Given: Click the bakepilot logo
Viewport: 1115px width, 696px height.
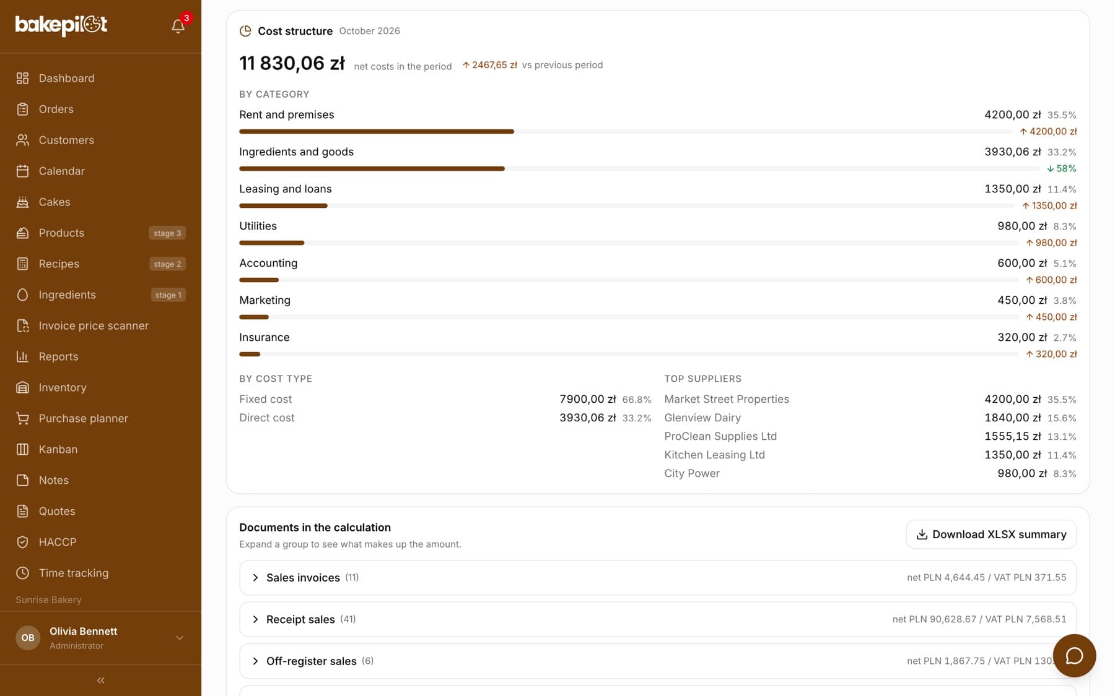Looking at the screenshot, I should 61,25.
